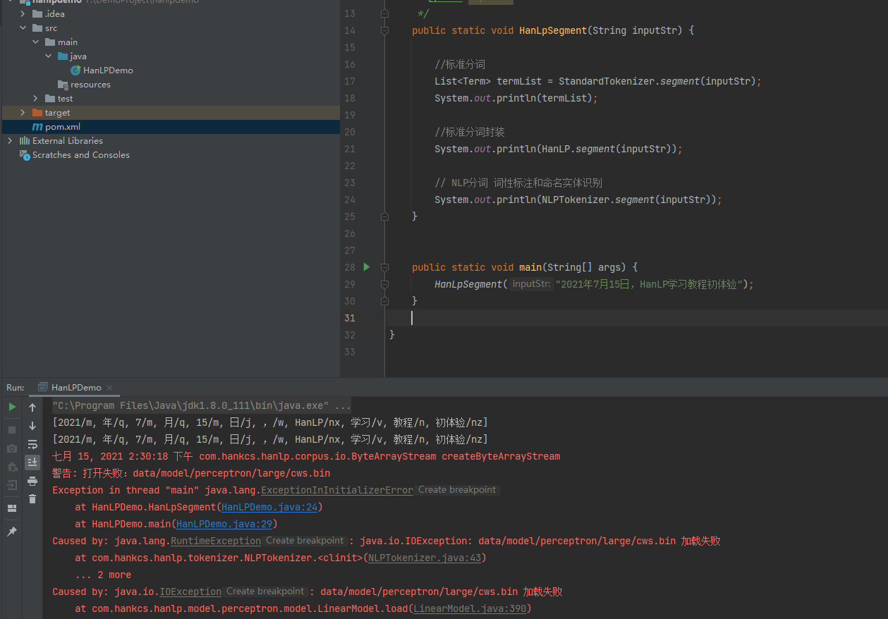Click the //标准分词封装 comment
The image size is (888, 619).
470,132
